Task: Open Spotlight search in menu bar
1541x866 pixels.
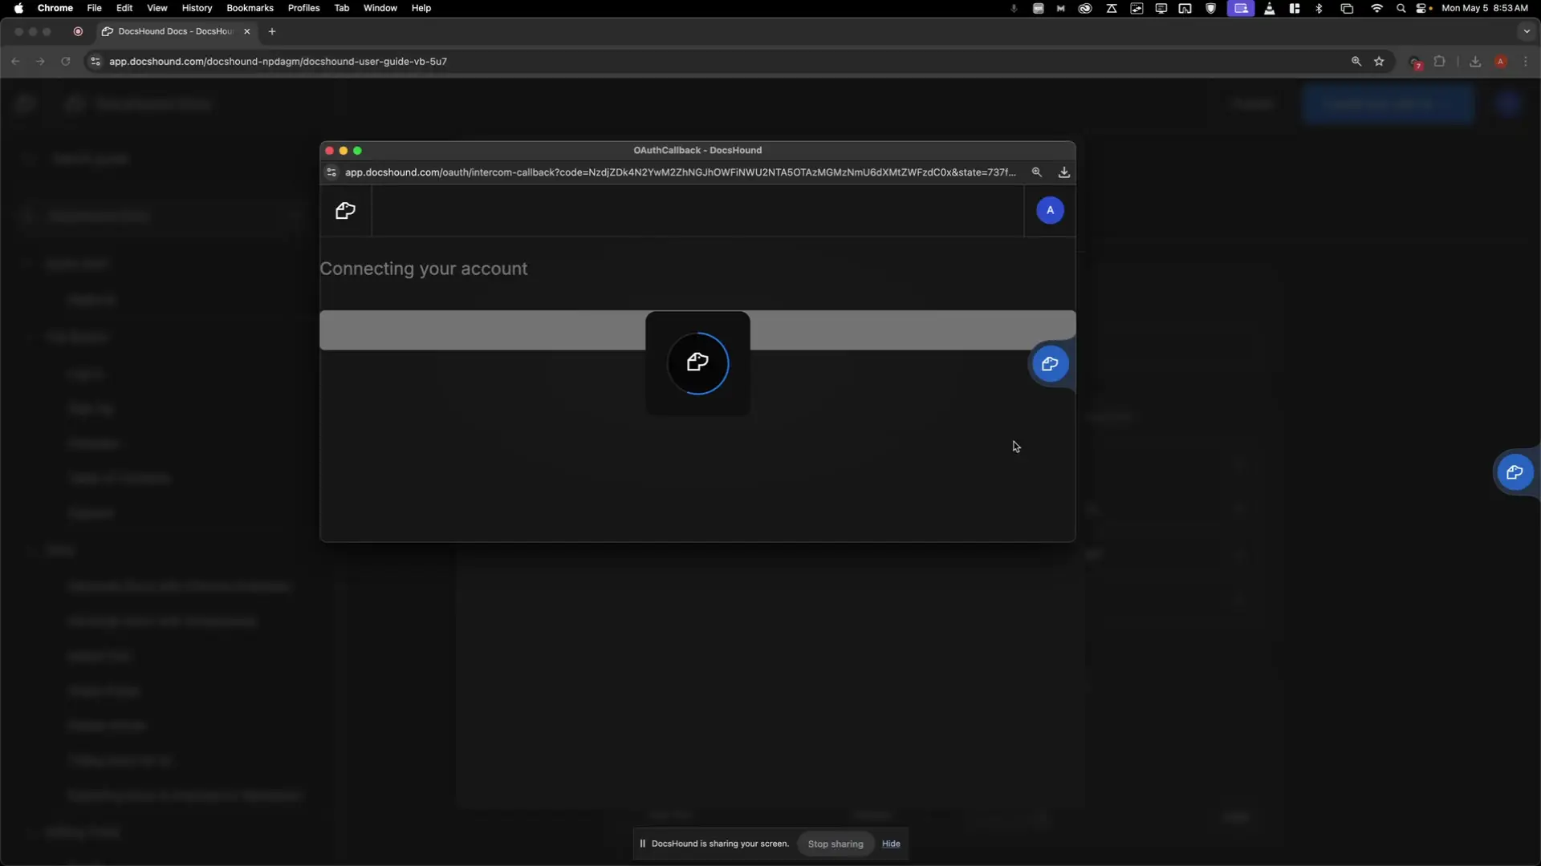Action: [1401, 8]
